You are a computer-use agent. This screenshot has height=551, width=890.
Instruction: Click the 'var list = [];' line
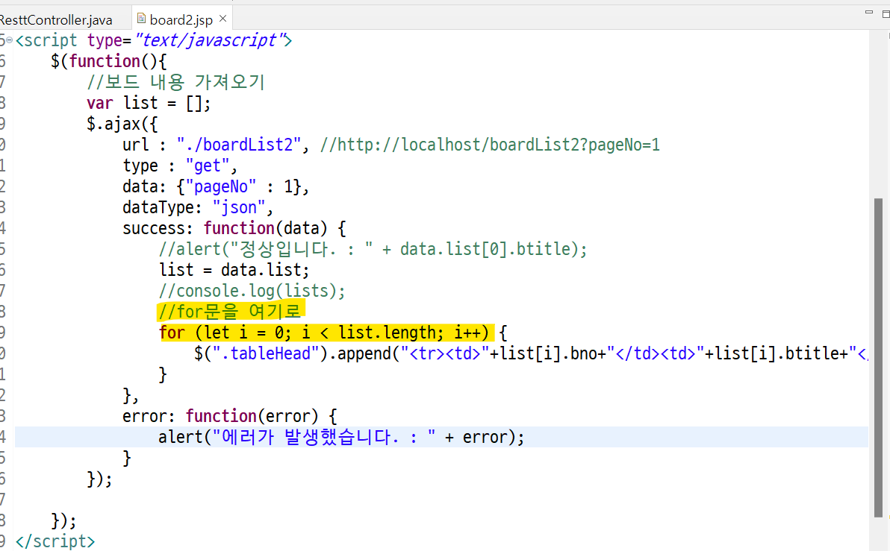coord(149,103)
